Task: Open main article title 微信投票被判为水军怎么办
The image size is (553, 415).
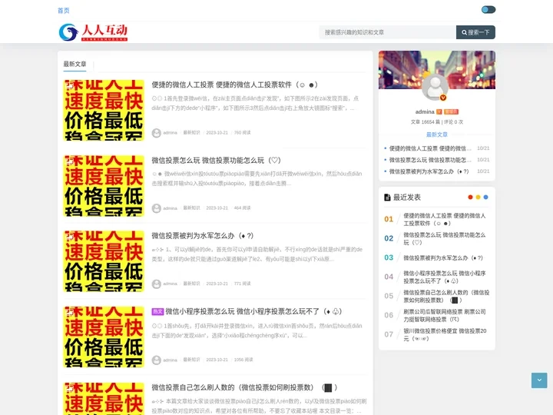Action: [203, 236]
